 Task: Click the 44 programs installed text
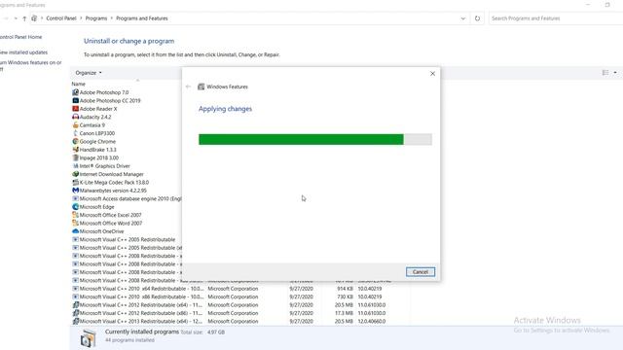[x=129, y=340]
